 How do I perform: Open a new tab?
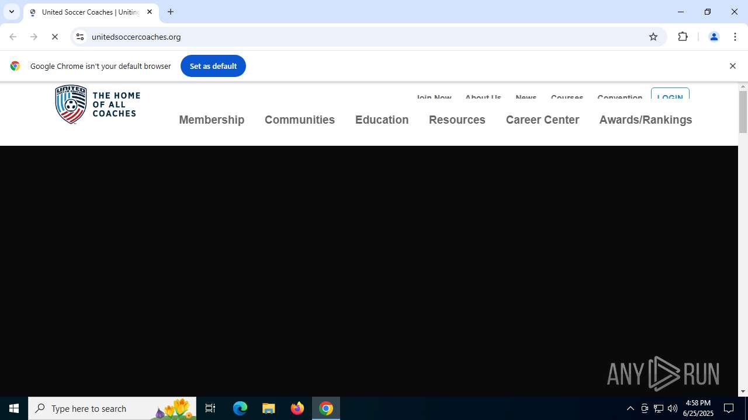click(x=171, y=12)
